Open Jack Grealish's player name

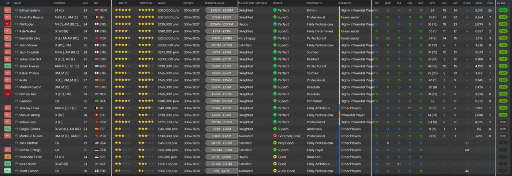[28, 52]
